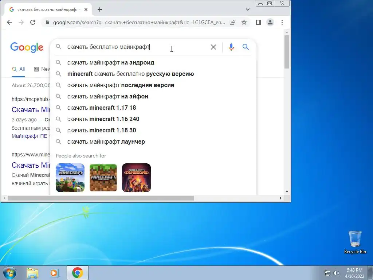The image size is (373, 280).
Task: Click inside the Google search input field
Action: pos(136,47)
